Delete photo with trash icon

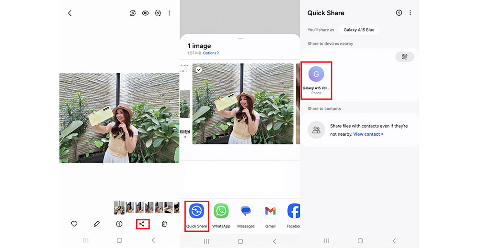(x=164, y=224)
